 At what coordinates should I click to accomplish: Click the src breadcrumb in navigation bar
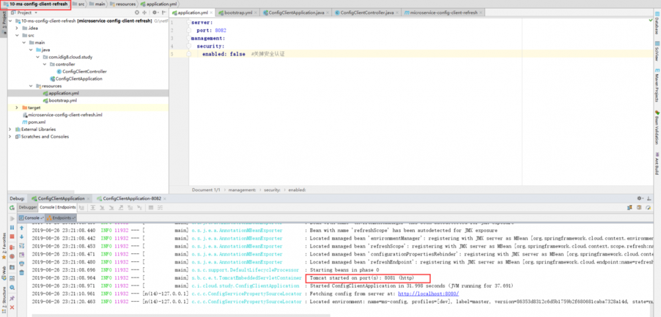79,4
